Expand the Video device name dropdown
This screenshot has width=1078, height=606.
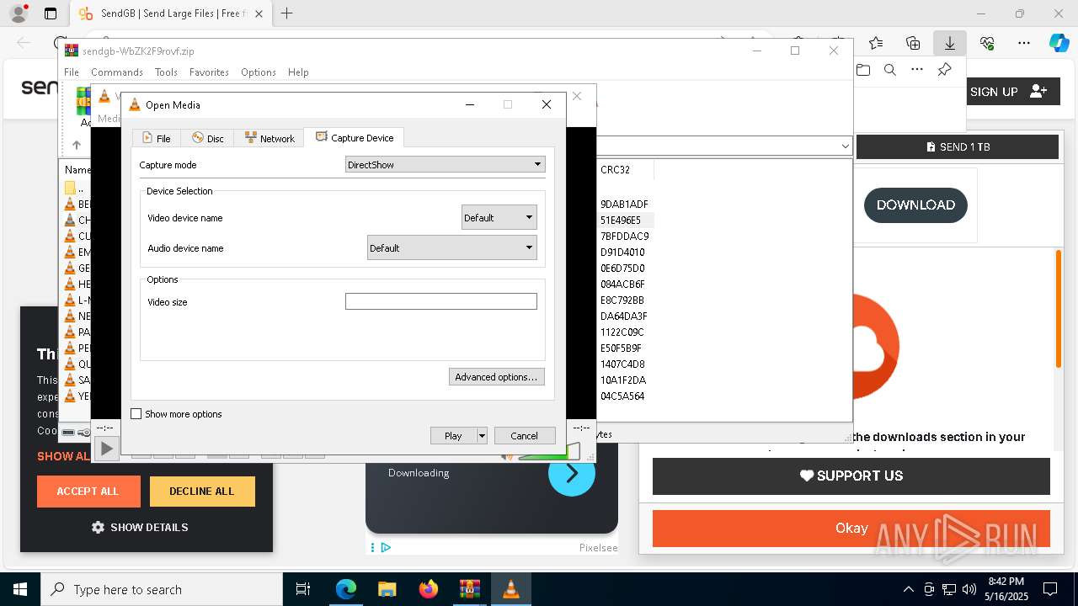[499, 217]
